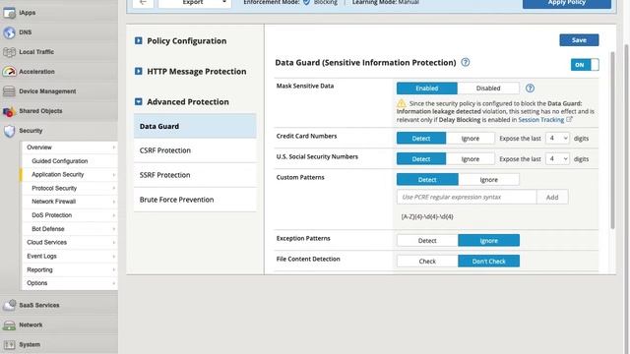630x354 pixels.
Task: Expand the Application Security submenu arrow
Action: point(114,175)
